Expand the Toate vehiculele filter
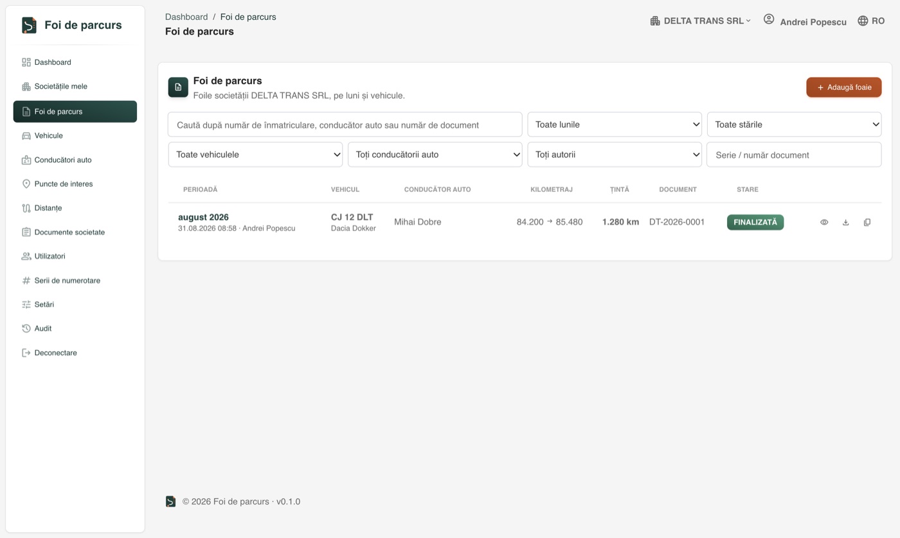The image size is (900, 538). pos(255,155)
